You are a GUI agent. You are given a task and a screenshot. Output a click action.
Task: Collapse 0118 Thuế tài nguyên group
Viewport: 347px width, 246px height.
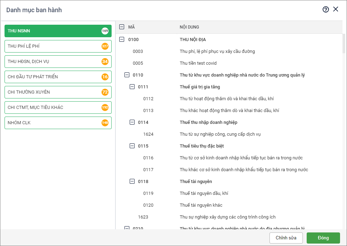(x=132, y=182)
